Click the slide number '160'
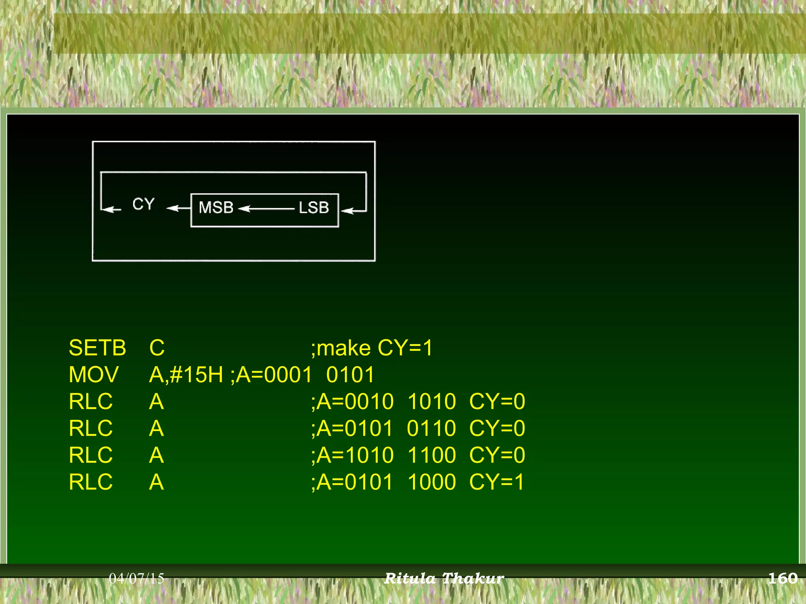Image resolution: width=806 pixels, height=604 pixels. tap(783, 578)
